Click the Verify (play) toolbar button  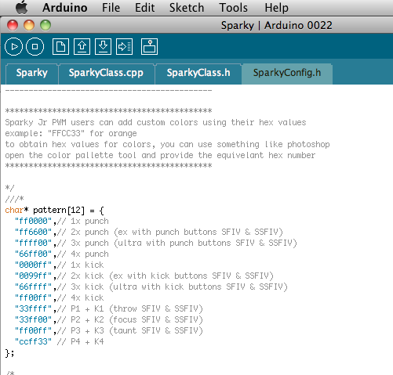(x=13, y=47)
